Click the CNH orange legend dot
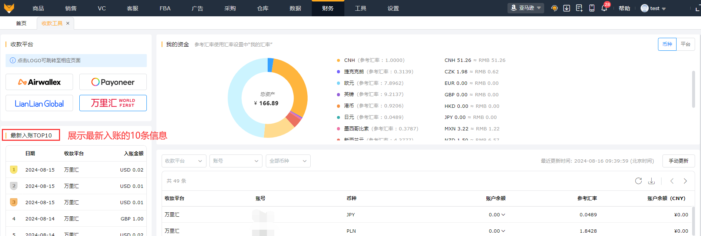The width and height of the screenshot is (701, 236). click(338, 60)
